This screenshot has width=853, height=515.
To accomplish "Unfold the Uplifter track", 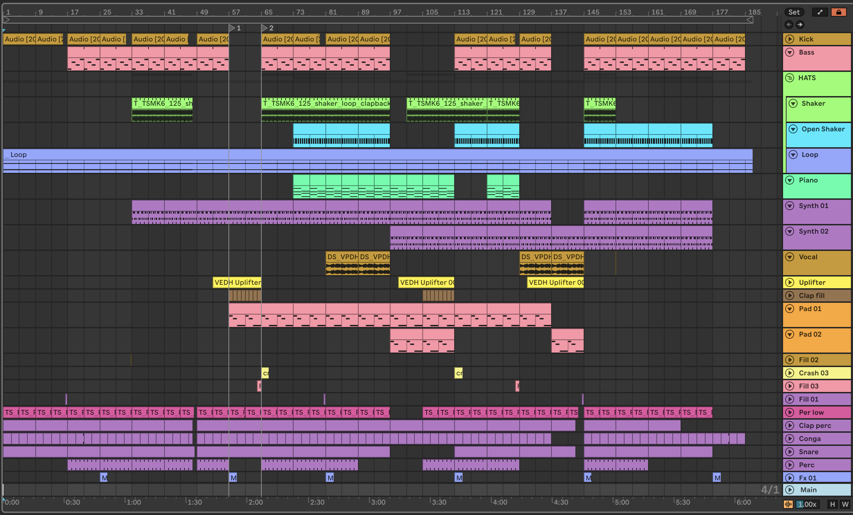I will [790, 282].
